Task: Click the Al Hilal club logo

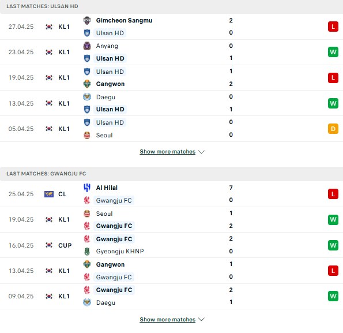Action: click(87, 188)
